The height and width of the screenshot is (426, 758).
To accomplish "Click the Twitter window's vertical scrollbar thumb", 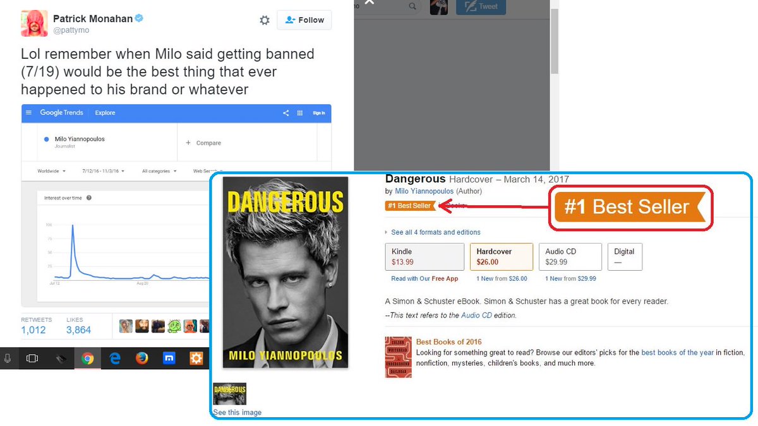I will [554, 42].
